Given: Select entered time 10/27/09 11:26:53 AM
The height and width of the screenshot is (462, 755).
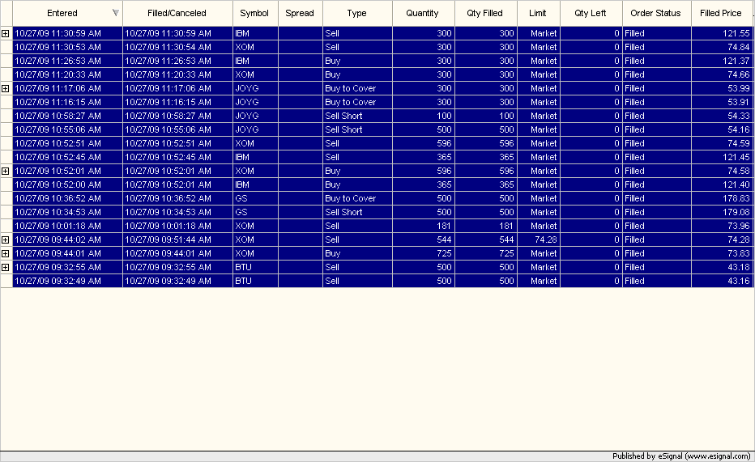Looking at the screenshot, I should pyautogui.click(x=67, y=61).
